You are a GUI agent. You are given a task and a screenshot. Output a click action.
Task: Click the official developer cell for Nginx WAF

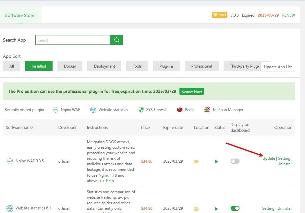[x=64, y=161]
